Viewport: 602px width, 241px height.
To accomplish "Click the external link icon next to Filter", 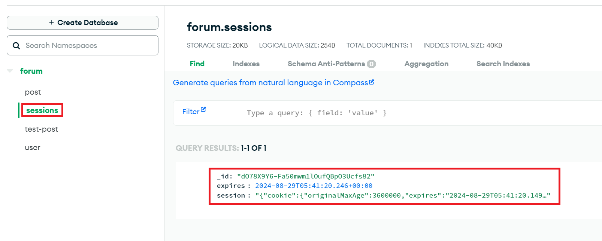I will (x=203, y=110).
